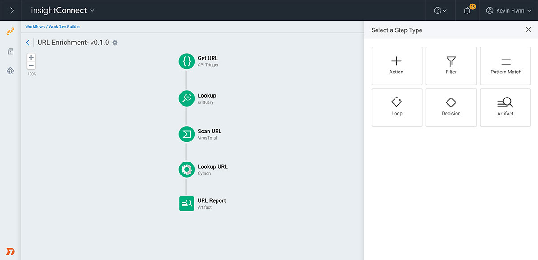Screen dimensions: 538x260
Task: Open the Settings gear in the left sidebar
Action: click(x=10, y=71)
